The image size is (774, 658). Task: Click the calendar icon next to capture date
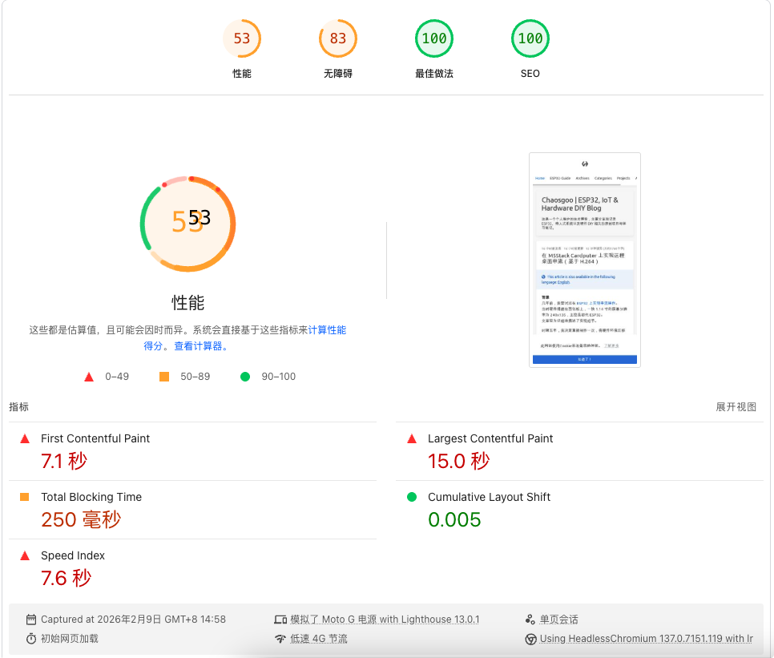coord(30,619)
